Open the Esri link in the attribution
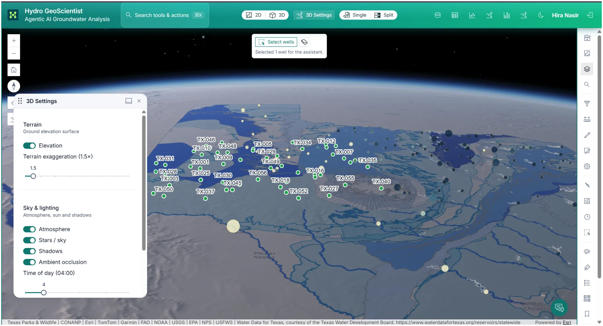 (x=567, y=322)
